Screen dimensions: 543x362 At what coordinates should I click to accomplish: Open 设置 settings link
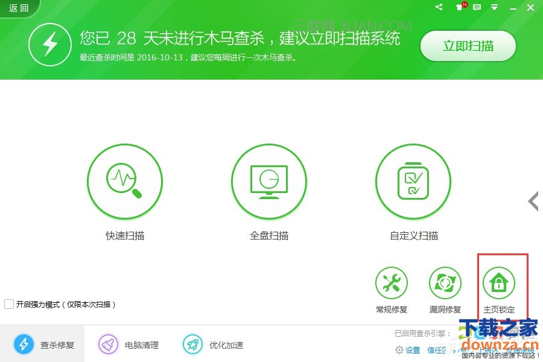point(408,351)
